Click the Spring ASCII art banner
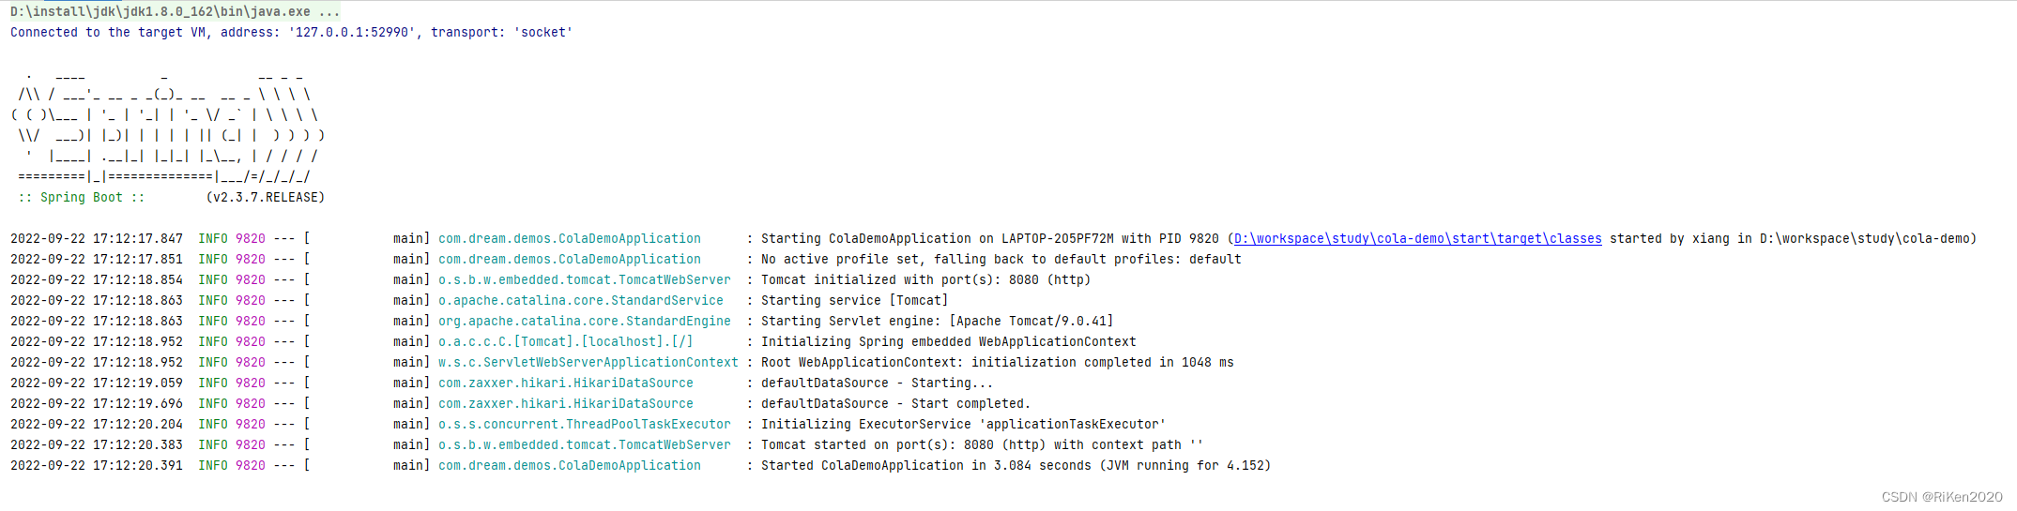This screenshot has height=511, width=2017. [167, 126]
